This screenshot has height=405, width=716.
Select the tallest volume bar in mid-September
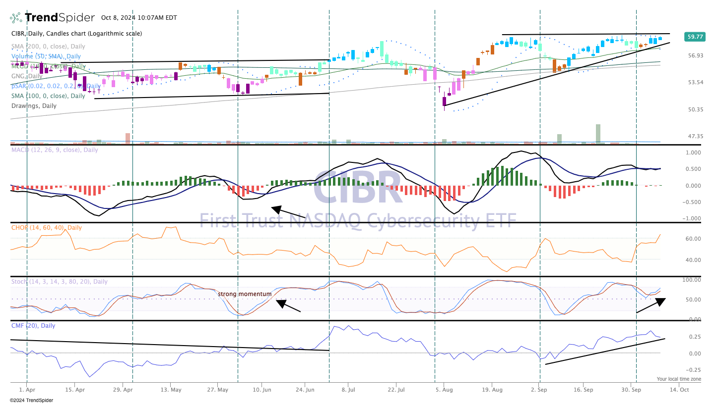point(598,134)
